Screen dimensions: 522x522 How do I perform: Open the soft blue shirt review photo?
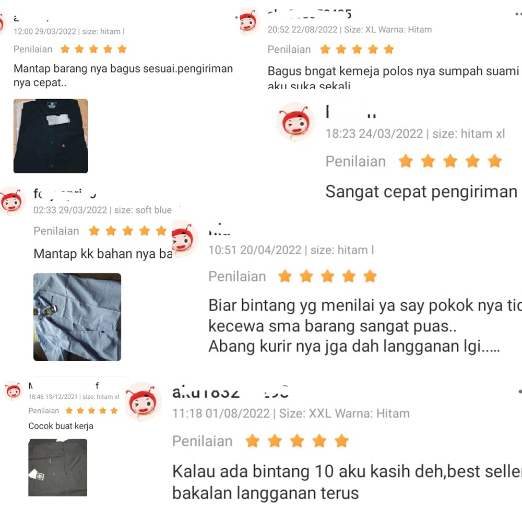click(x=77, y=317)
